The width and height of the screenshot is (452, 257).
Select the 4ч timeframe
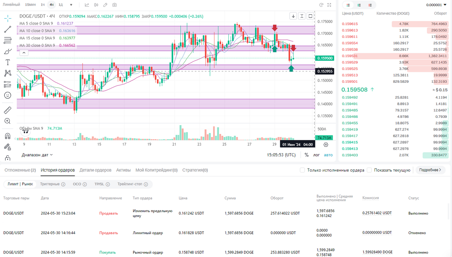click(52, 5)
